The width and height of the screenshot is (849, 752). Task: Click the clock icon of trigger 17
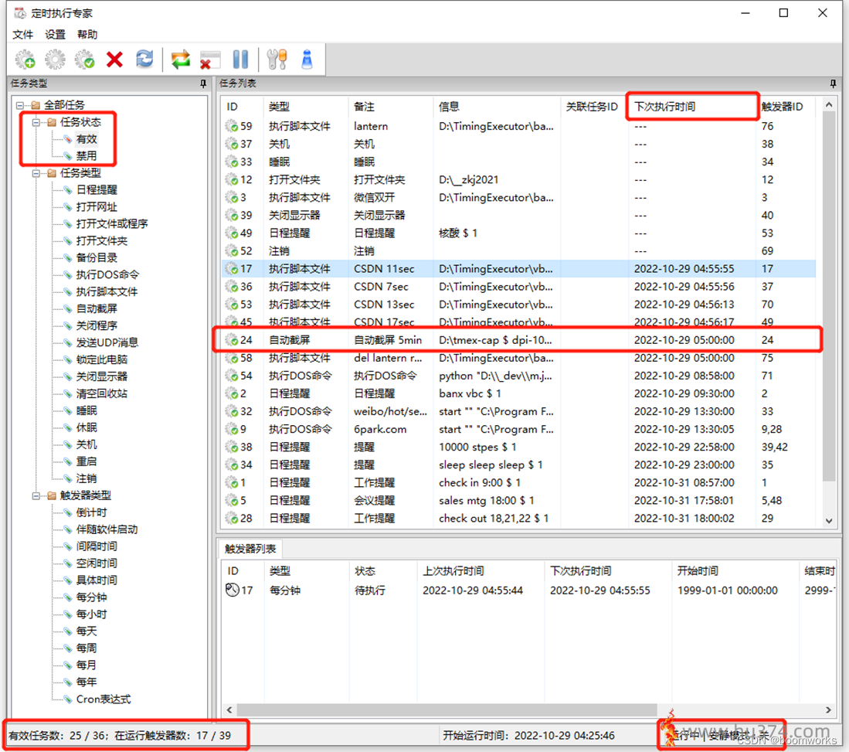[233, 590]
